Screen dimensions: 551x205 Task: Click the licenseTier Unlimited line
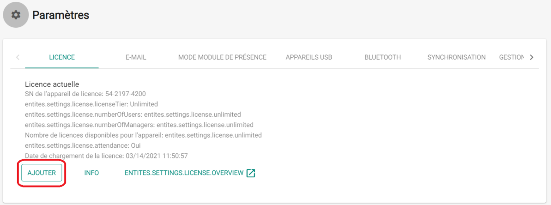[x=91, y=104]
